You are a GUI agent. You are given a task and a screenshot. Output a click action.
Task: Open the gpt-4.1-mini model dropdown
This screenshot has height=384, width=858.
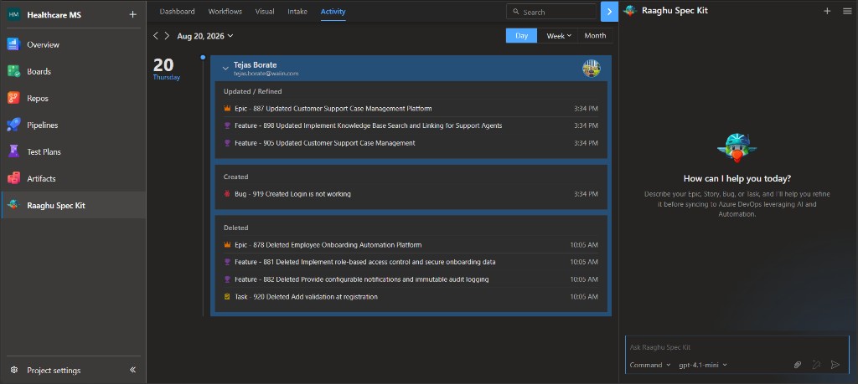(703, 365)
